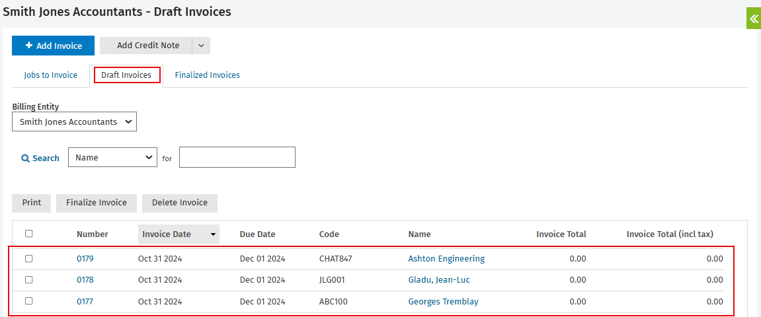The height and width of the screenshot is (317, 761).
Task: Open the Finalized Invoices tab
Action: pos(207,75)
